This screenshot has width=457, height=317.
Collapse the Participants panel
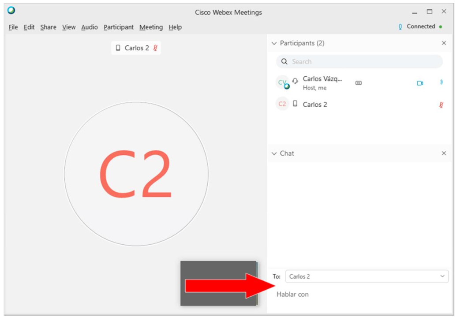pyautogui.click(x=274, y=43)
